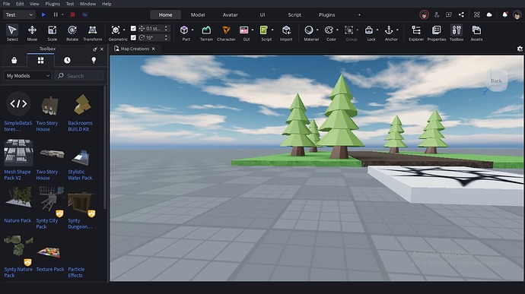Open the Texture Pack link
525x294 pixels.
point(50,269)
